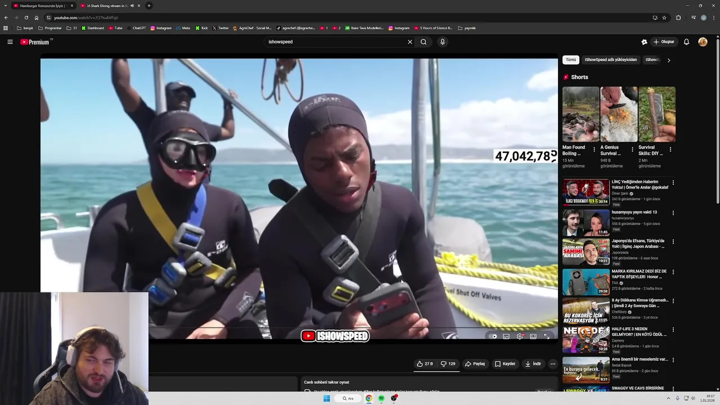Open Twitter bookmark
Viewport: 720px width, 405px height.
pyautogui.click(x=220, y=28)
